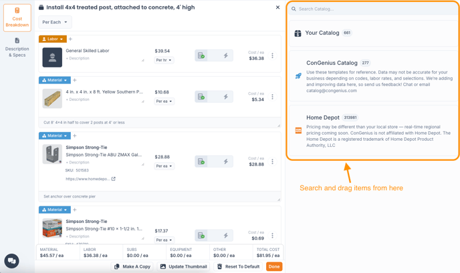Open the Labor type dropdown
Viewport: 460px width, 273px height.
(53, 39)
